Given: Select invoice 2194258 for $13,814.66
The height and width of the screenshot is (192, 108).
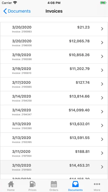Looking at the screenshot, I should click(x=54, y=98).
